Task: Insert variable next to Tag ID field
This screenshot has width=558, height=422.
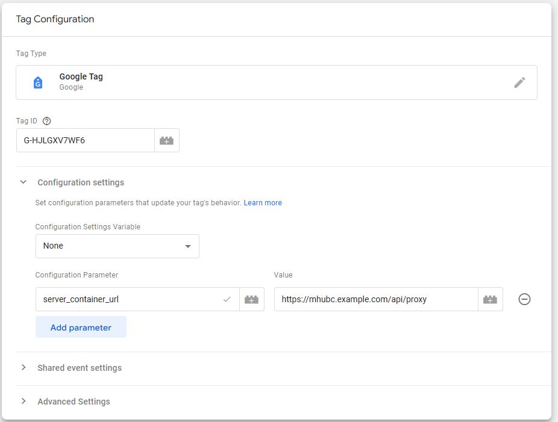Action: 166,140
